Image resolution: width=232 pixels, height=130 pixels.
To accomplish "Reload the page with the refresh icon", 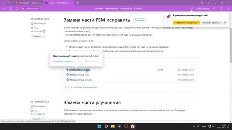I will tap(17, 9).
